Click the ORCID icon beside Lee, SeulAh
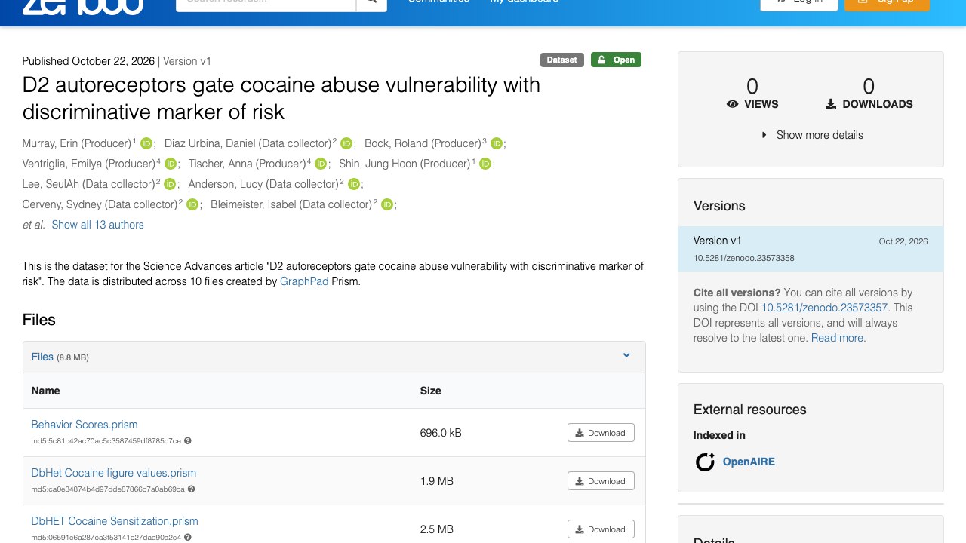The image size is (966, 543). (x=170, y=184)
